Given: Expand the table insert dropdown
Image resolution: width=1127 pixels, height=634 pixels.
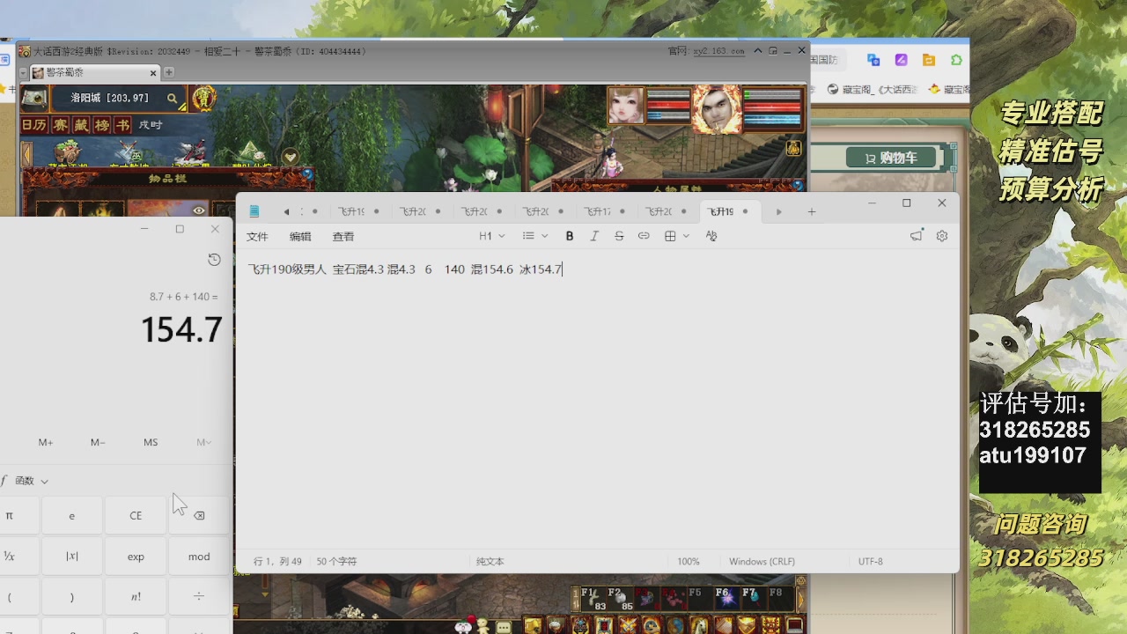Looking at the screenshot, I should tap(677, 236).
